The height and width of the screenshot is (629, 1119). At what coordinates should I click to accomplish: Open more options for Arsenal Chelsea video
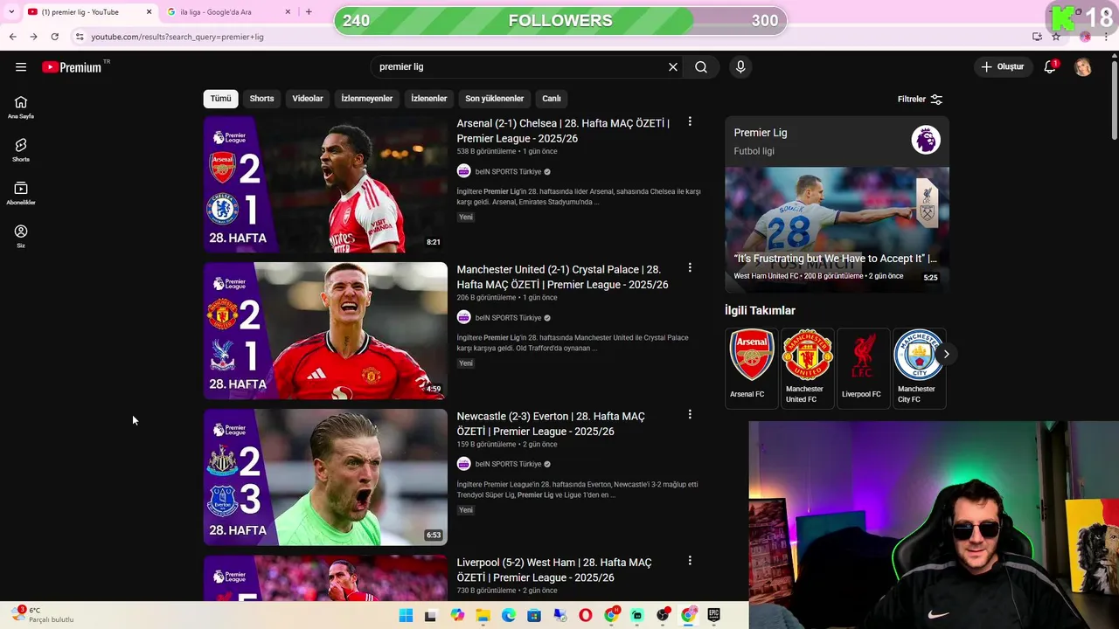coord(690,121)
